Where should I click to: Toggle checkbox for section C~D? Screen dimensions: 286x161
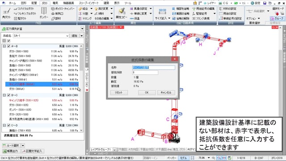[8, 125]
